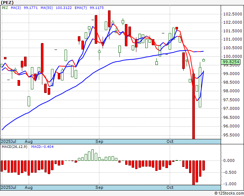
Task: Click the (PEZ) chart title
Action: click(7, 3)
